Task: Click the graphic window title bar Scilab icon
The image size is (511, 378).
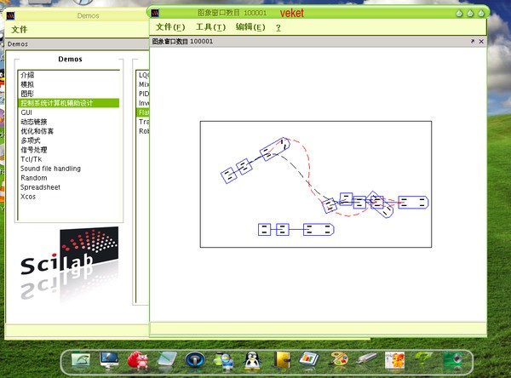Action: point(155,13)
